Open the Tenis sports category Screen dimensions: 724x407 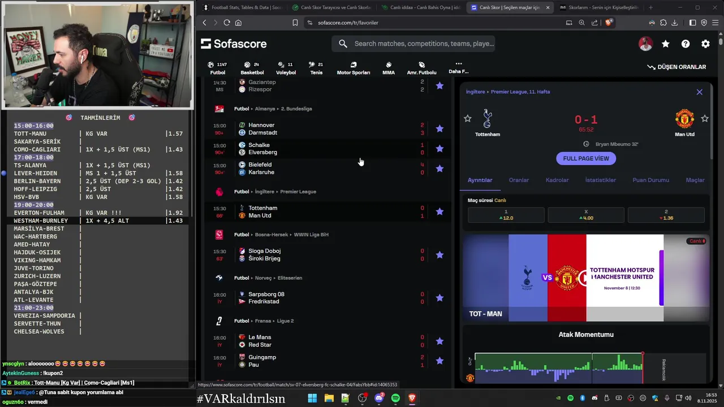[x=316, y=68]
